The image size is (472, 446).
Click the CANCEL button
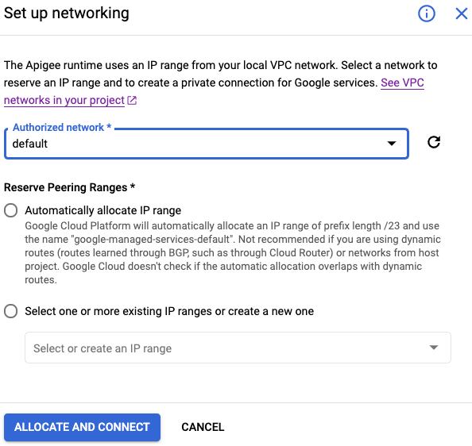[x=203, y=427]
